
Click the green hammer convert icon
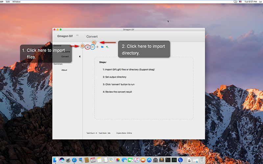(x=107, y=47)
